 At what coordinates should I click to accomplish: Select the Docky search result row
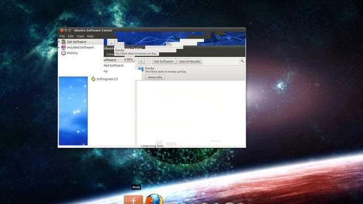191,73
